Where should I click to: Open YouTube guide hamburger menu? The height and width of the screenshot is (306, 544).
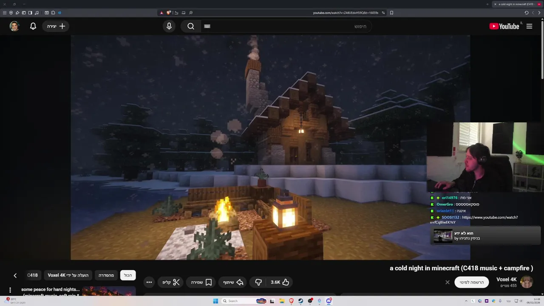tap(529, 26)
